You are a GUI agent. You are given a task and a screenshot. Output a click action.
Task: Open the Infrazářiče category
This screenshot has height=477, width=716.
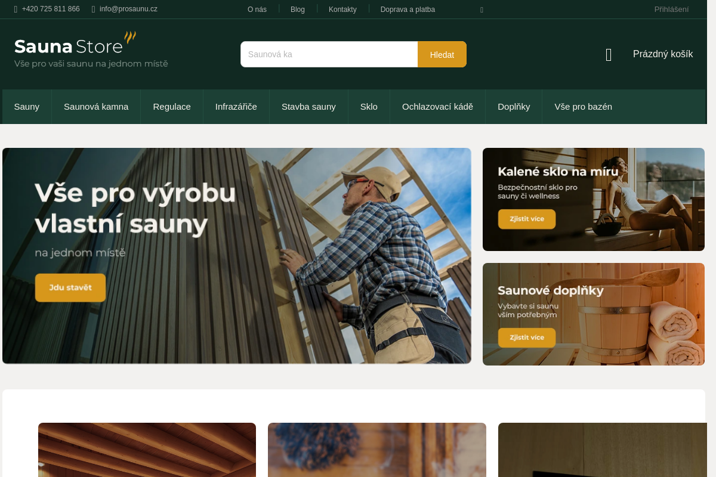236,107
